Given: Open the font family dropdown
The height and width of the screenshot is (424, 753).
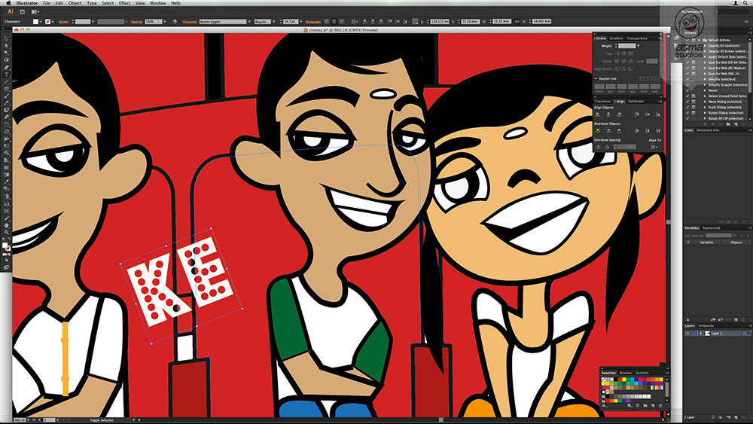Looking at the screenshot, I should 249,22.
